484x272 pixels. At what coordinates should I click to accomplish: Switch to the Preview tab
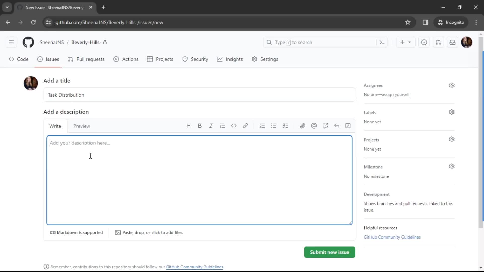pyautogui.click(x=82, y=126)
